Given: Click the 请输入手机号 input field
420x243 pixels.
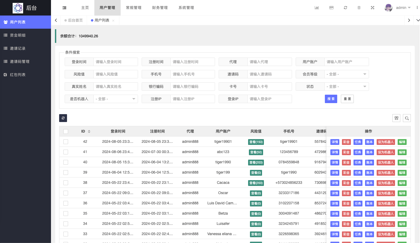Looking at the screenshot, I should (192, 74).
